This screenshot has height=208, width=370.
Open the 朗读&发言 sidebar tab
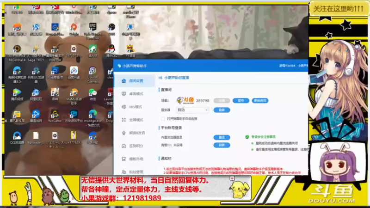tap(134, 133)
